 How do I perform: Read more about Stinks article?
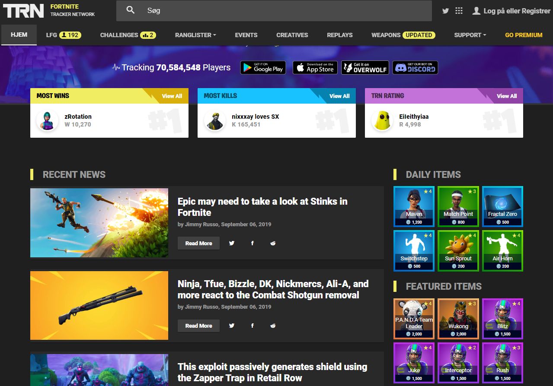tap(198, 243)
